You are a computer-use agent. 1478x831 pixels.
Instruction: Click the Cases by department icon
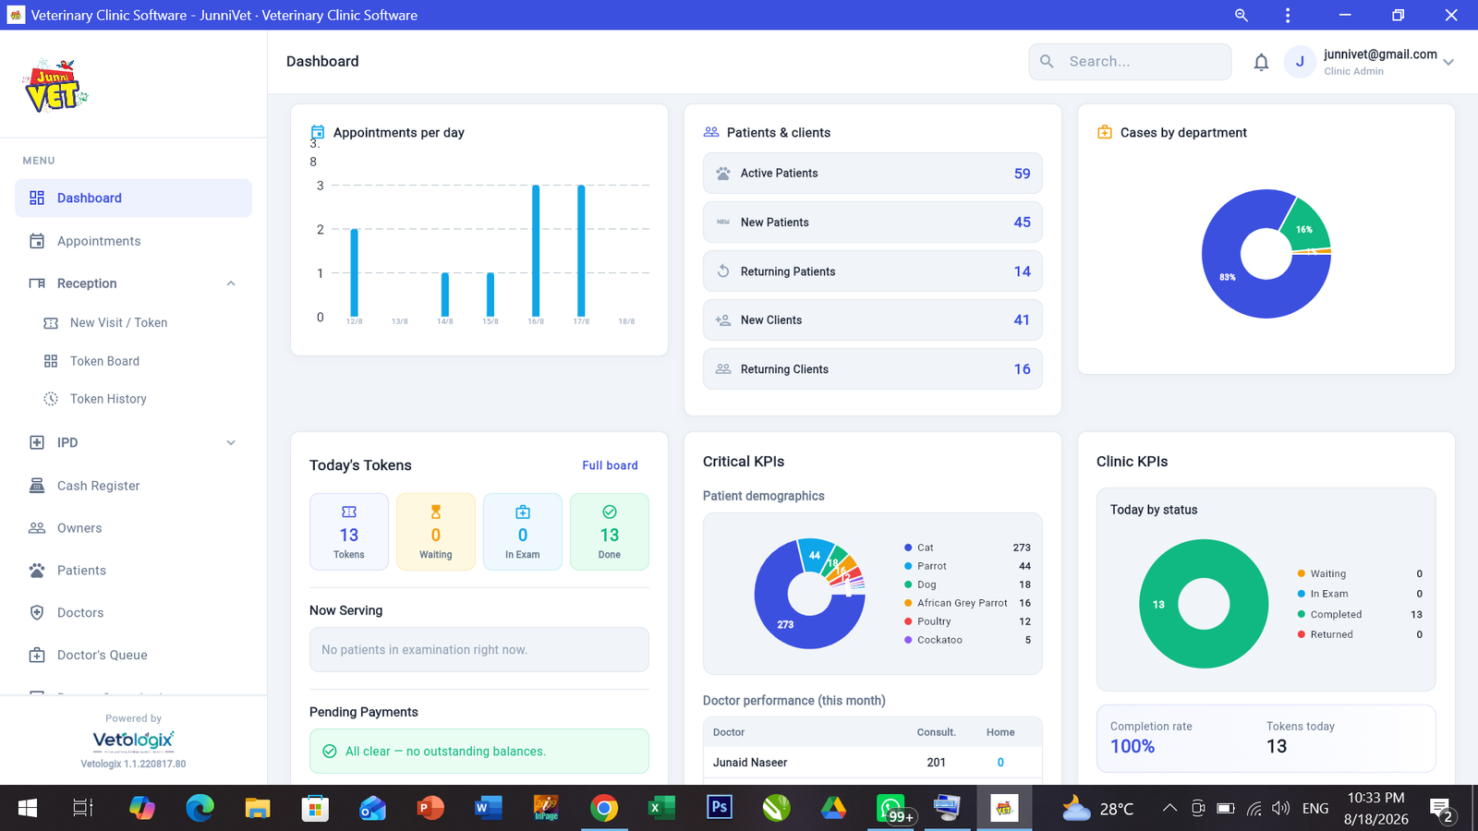[x=1105, y=132]
